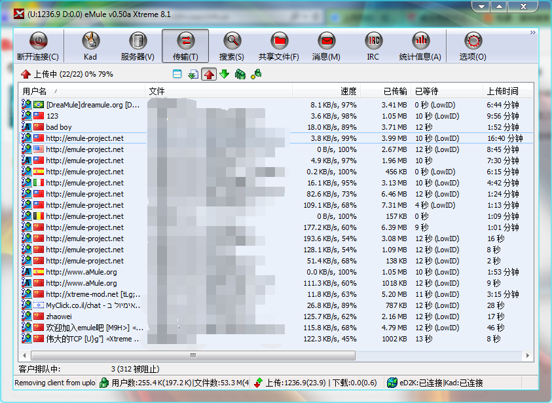Click the scrollbar left arrow
Screen dimensions: 552x403
pyautogui.click(x=24, y=355)
